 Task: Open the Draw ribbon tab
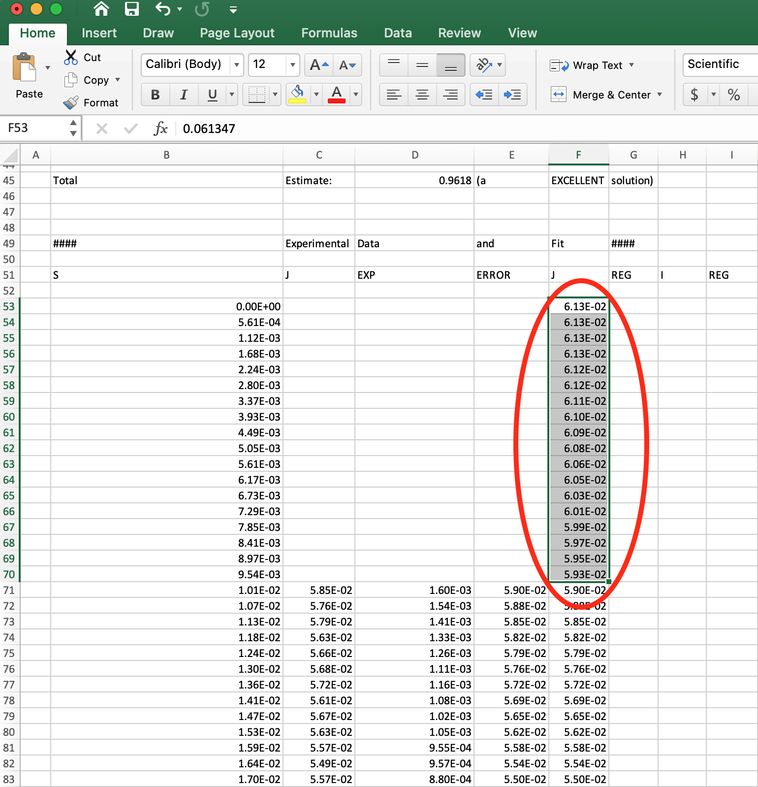(x=158, y=33)
